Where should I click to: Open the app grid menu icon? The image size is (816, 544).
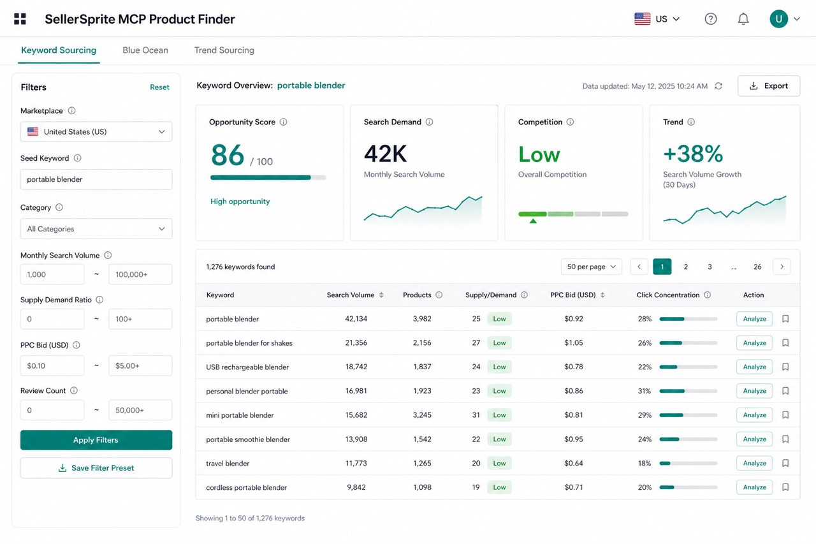coord(20,19)
